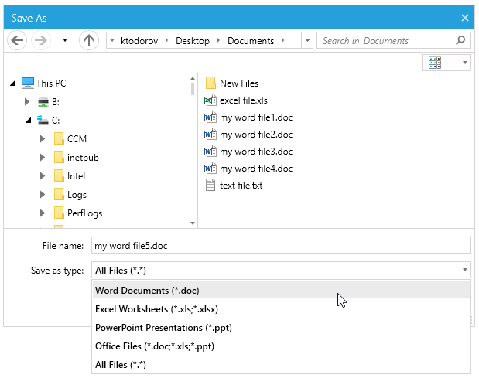
Task: Expand the PerfLogs folder node
Action: pos(43,213)
